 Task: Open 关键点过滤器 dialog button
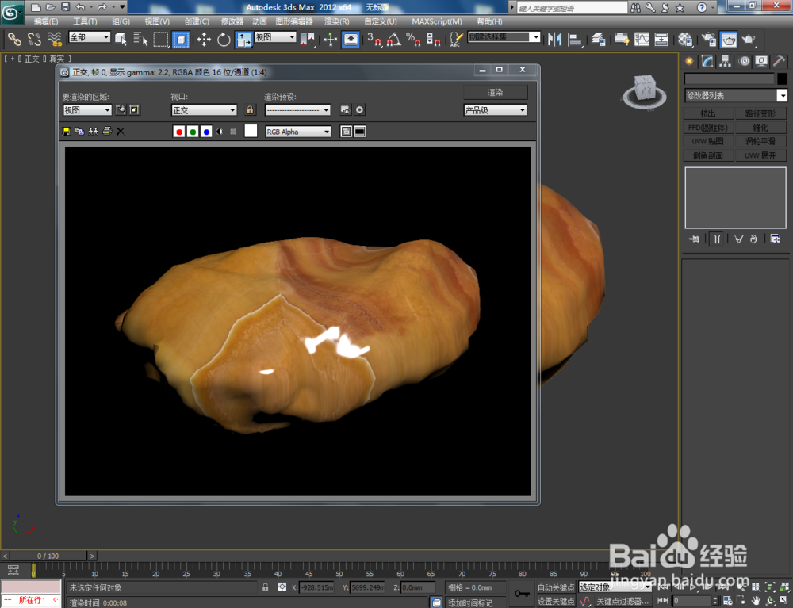coord(622,601)
